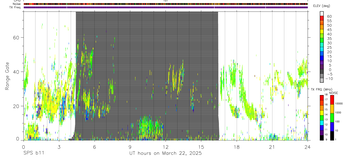Image resolution: width=346 pixels, height=159 pixels.
Task: Click the white top swatch of the ELEV color bar
Action: [322, 14]
